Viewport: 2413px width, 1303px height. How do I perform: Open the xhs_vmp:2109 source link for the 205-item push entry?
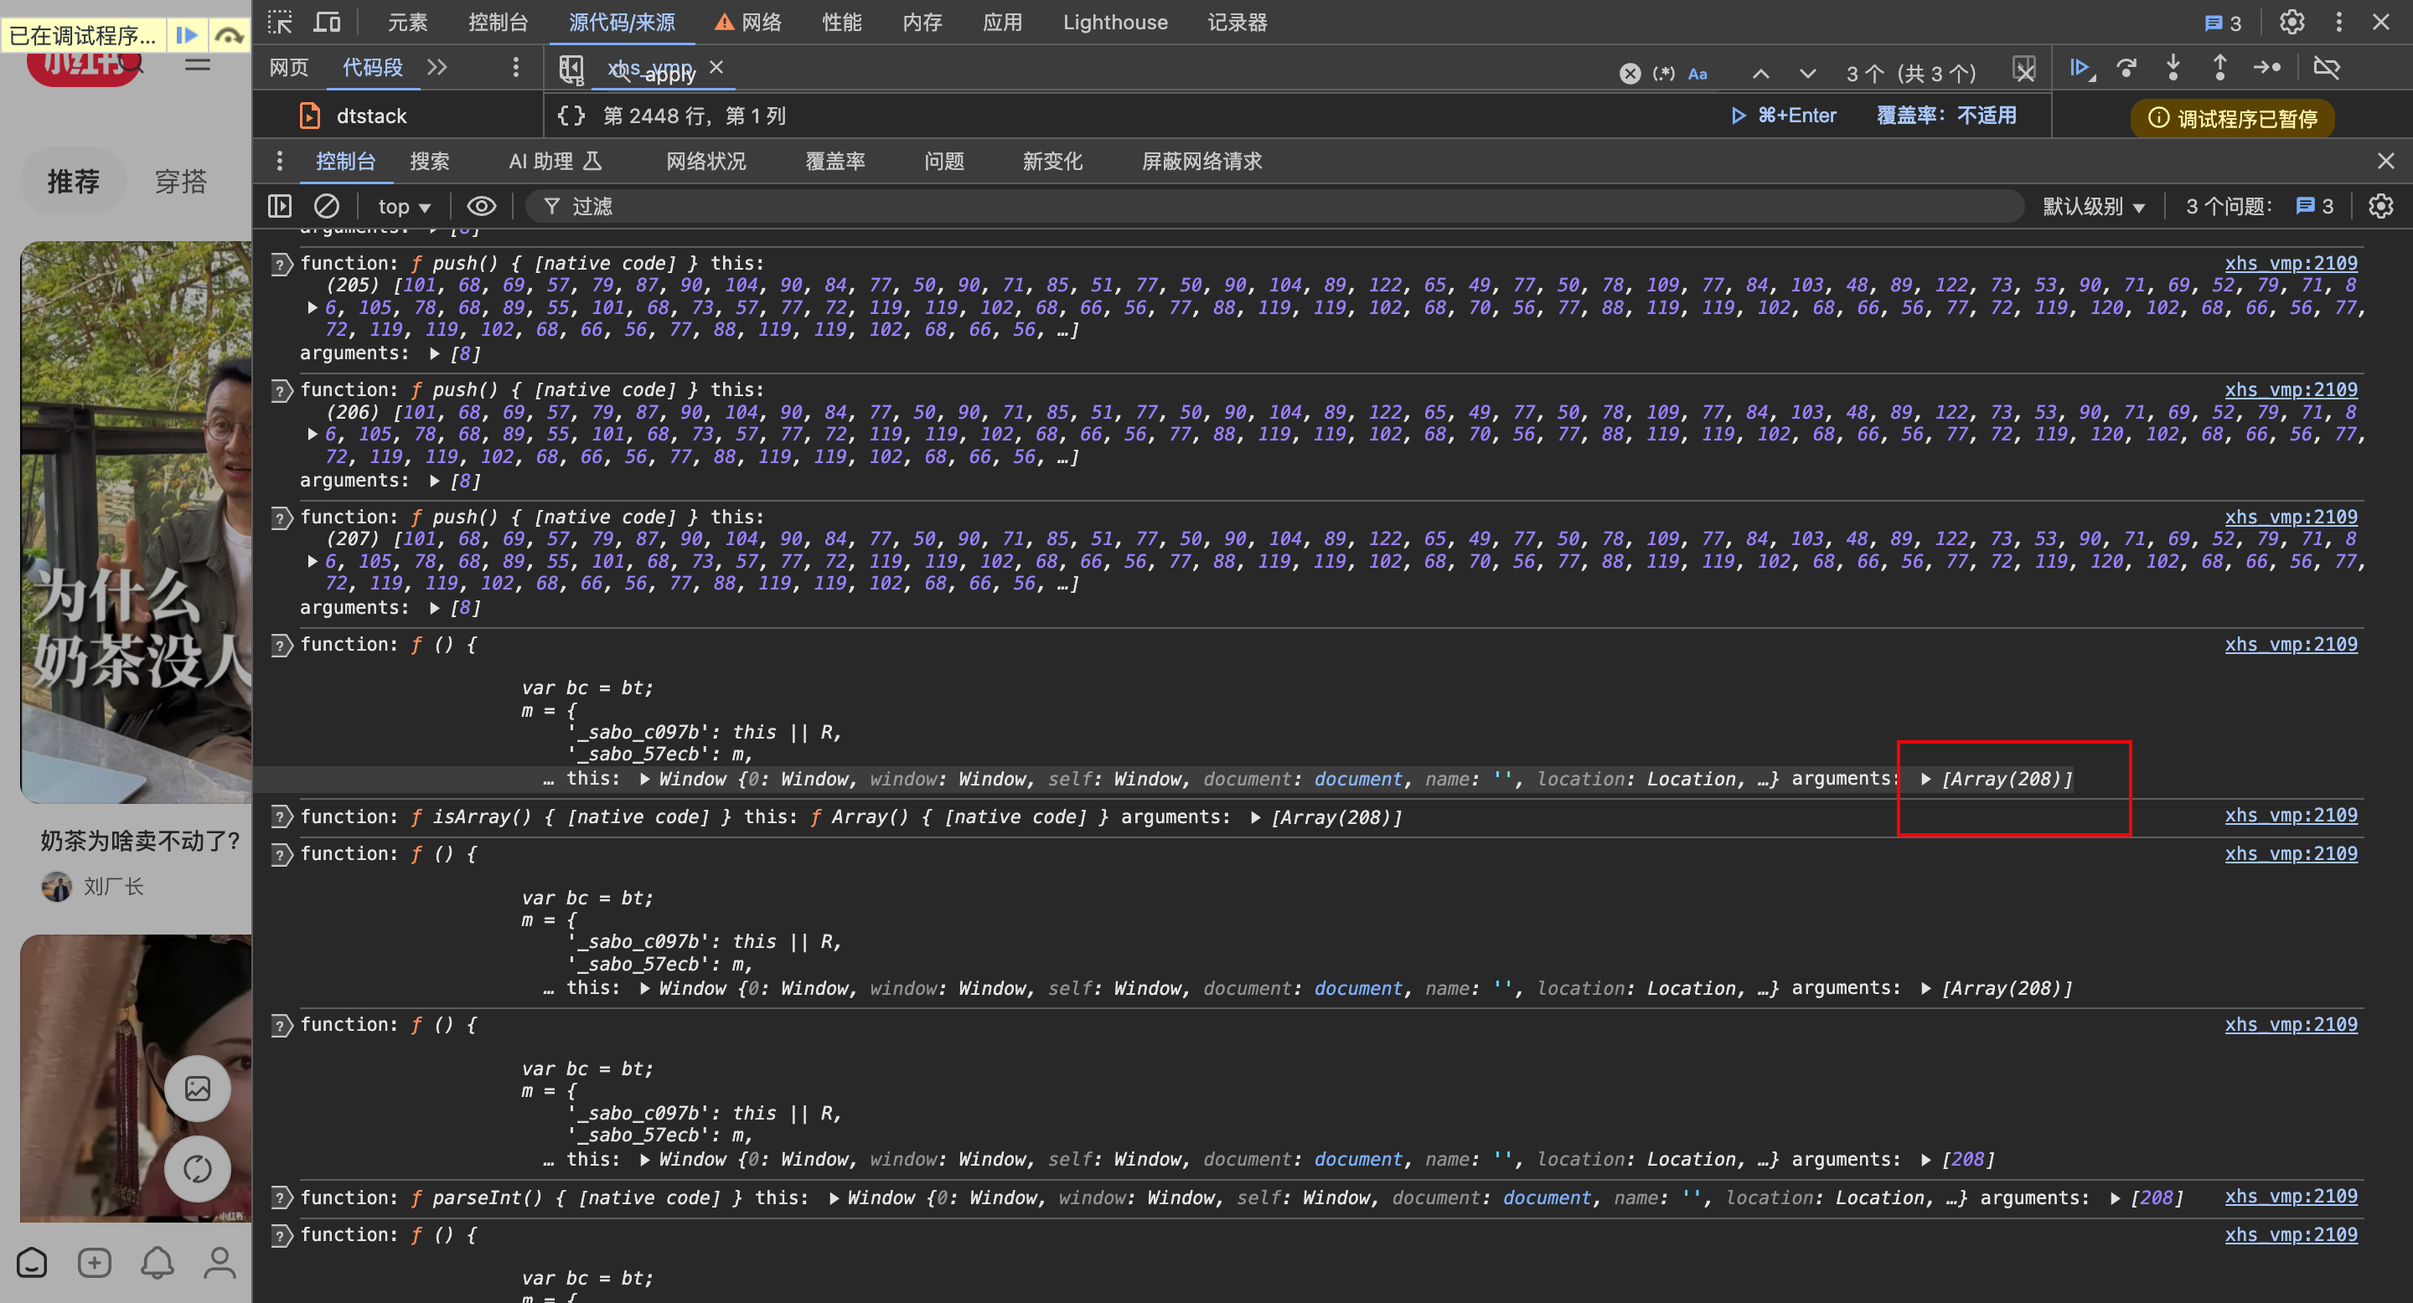2291,263
